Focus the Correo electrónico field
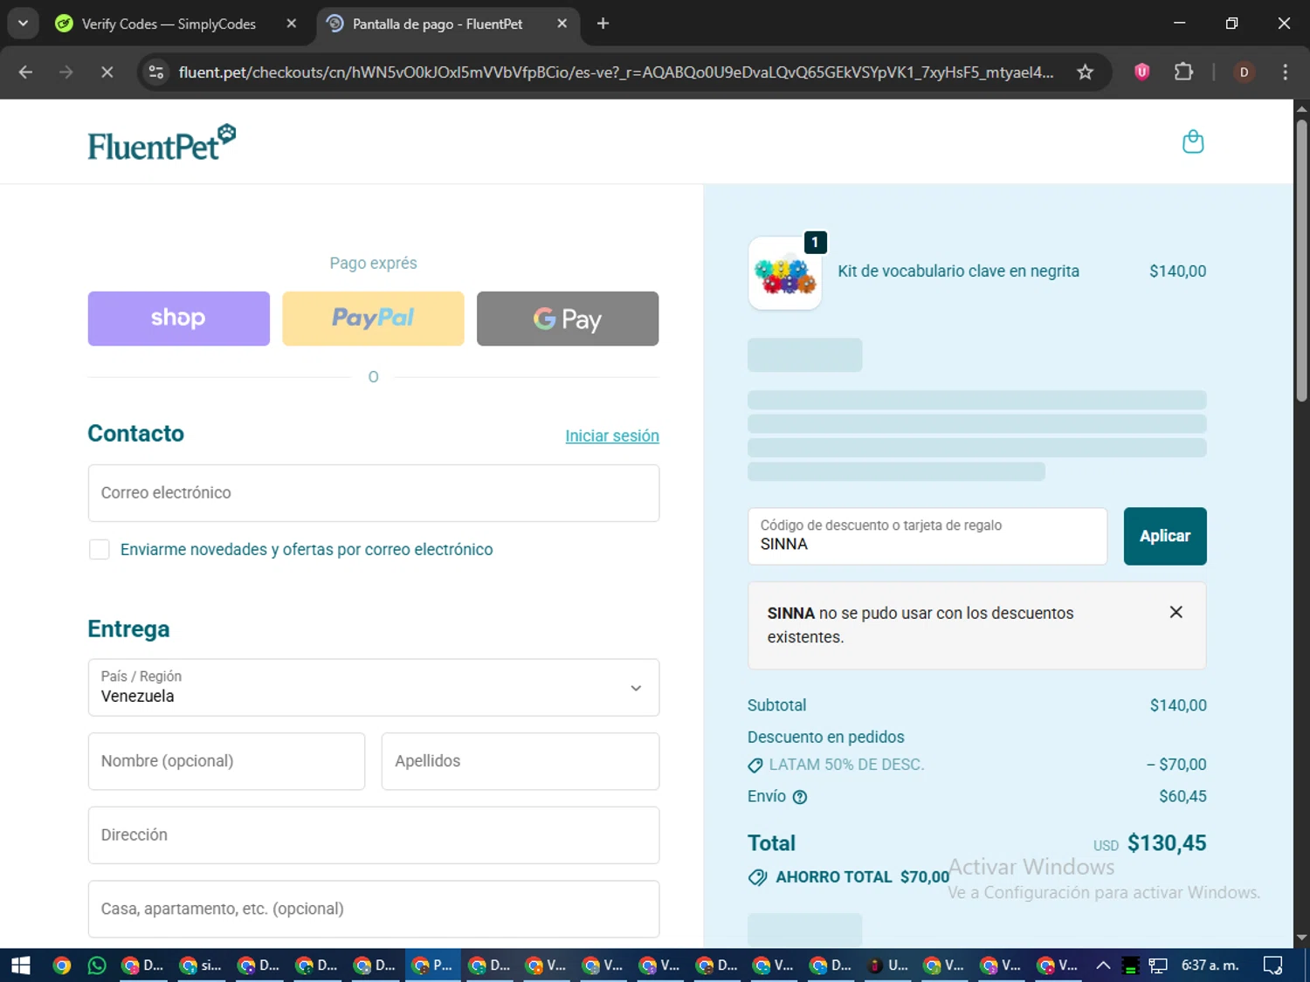 pyautogui.click(x=374, y=493)
